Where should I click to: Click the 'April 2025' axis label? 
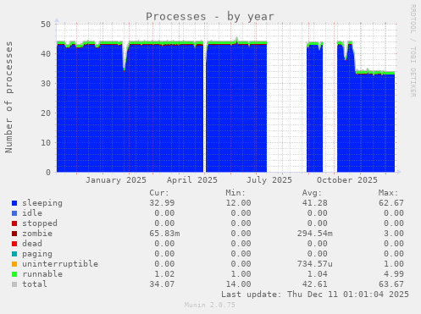(x=192, y=180)
